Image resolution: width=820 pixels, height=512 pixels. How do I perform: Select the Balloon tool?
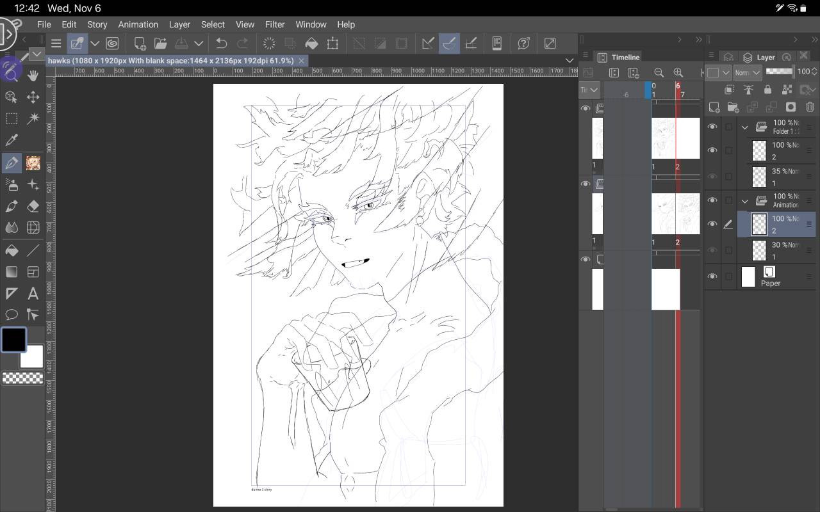coord(12,315)
